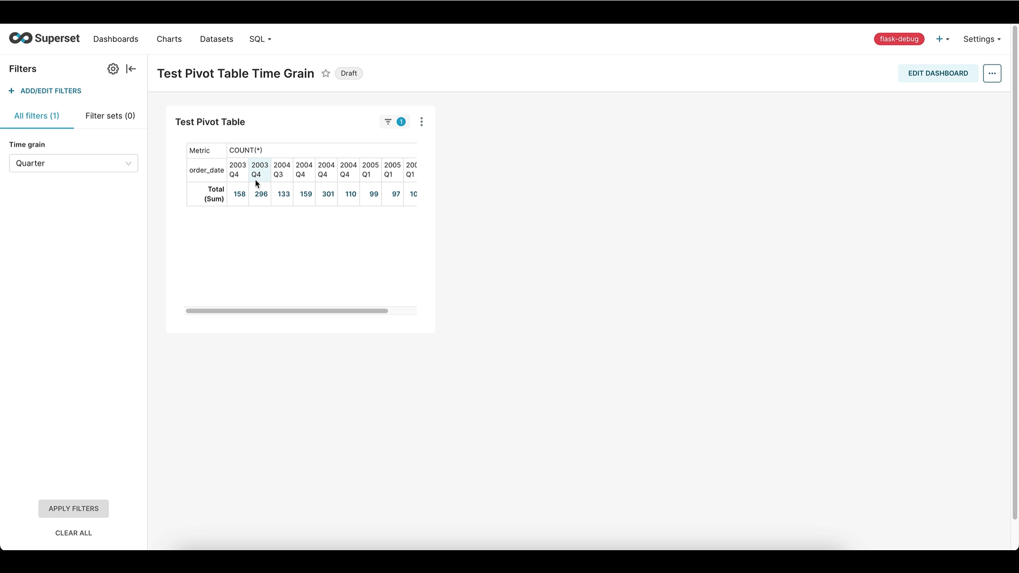Click the flask-debug badge

click(x=899, y=39)
